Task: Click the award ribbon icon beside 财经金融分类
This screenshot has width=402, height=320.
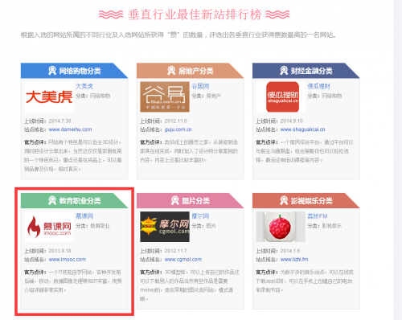Action: (x=284, y=71)
